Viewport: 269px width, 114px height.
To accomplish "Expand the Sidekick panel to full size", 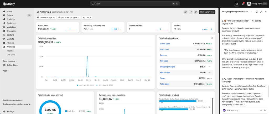I will 261,12.
